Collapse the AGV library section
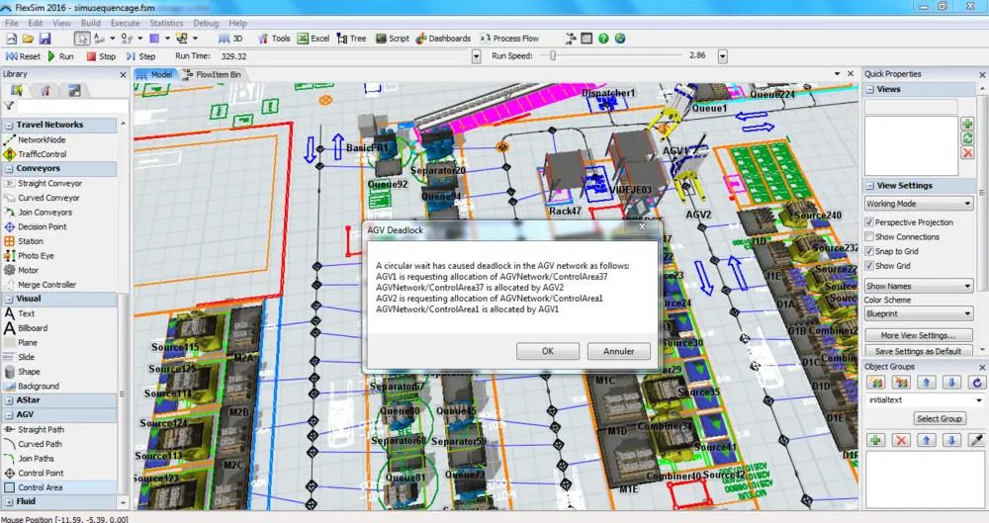 (9, 414)
